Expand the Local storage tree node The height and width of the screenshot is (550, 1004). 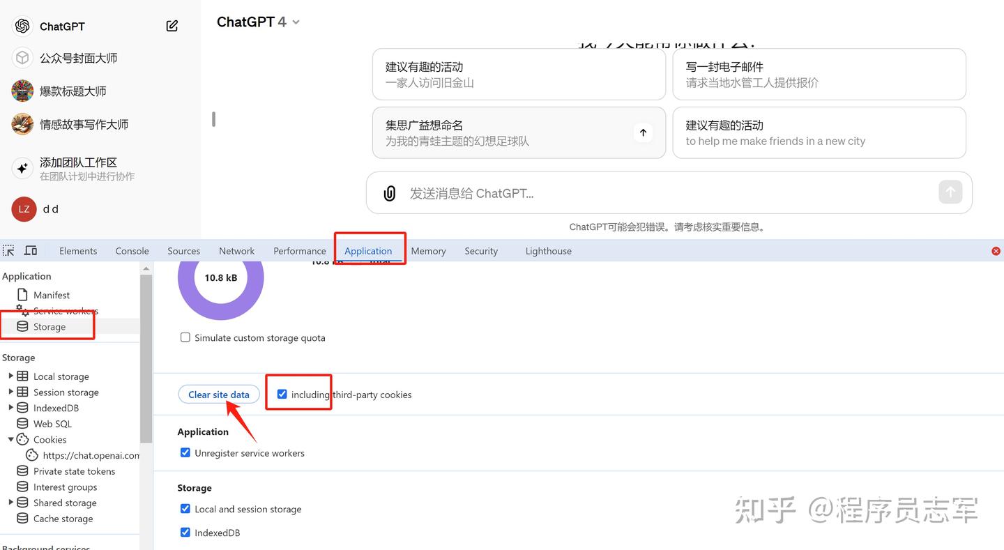click(x=10, y=376)
